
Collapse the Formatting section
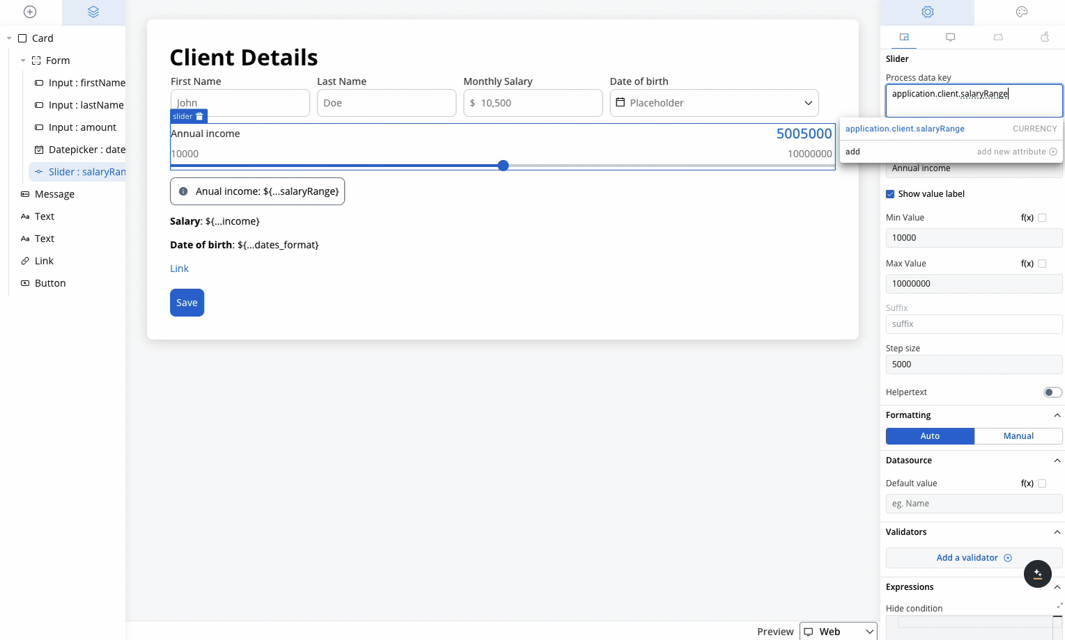coord(1057,415)
